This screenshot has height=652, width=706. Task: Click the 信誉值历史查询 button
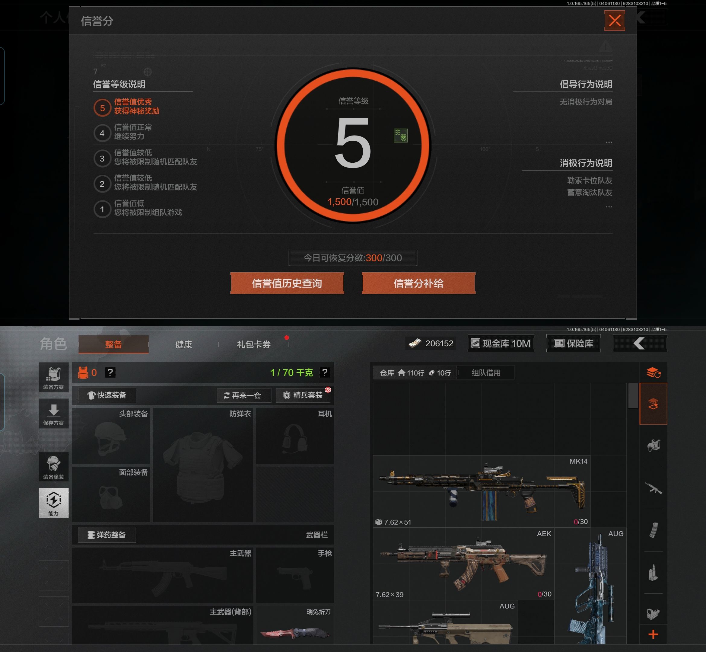(x=287, y=283)
